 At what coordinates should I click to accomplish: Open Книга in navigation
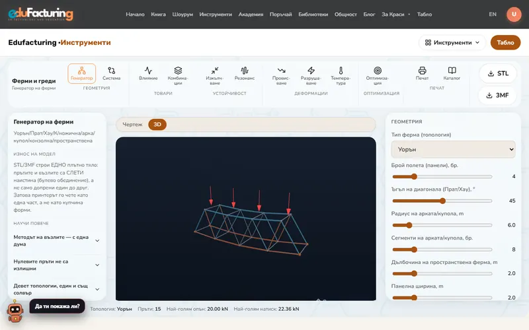pos(158,14)
